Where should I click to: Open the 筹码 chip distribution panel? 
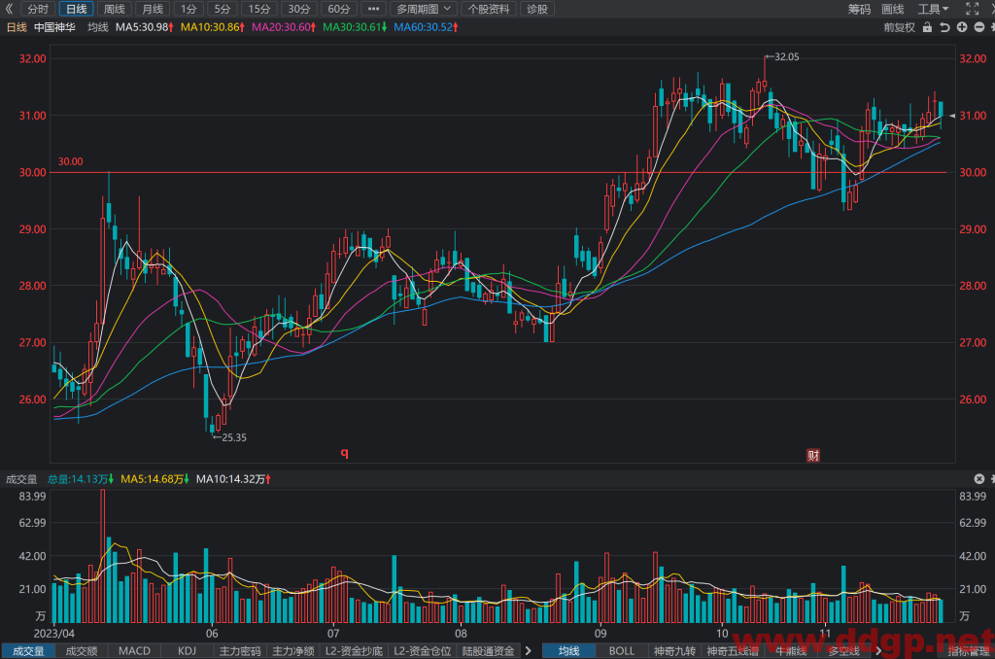click(859, 9)
